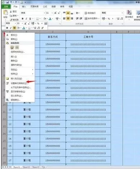Toggle Italic in the ribbon Font group
Image resolution: width=140 pixels, height=169 pixels.
coord(26,18)
